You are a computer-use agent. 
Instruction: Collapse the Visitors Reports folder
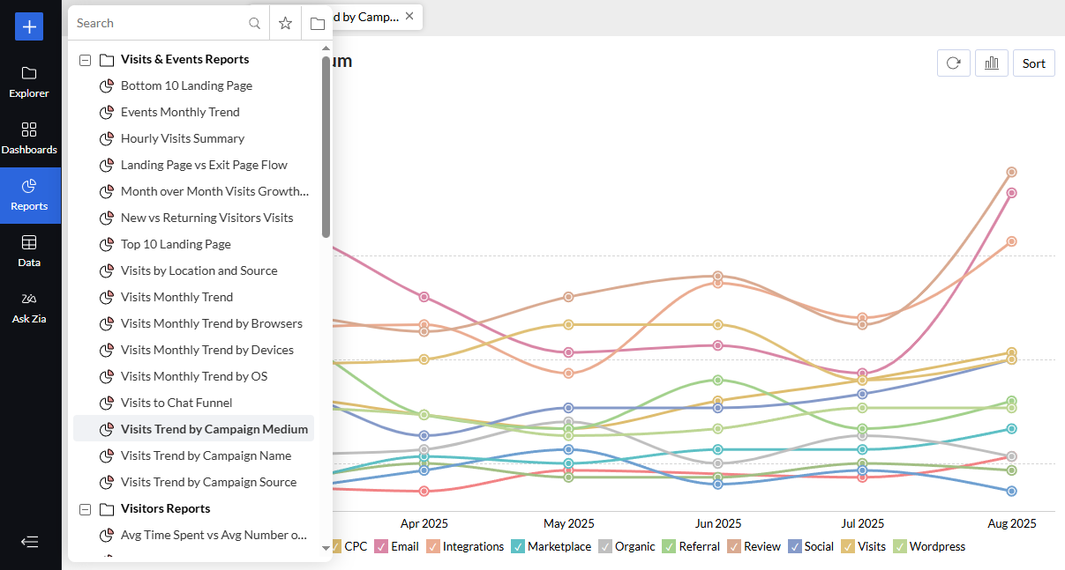[x=85, y=509]
